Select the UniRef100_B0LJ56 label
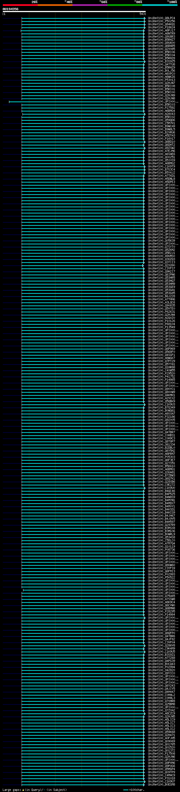The width and height of the screenshot is (180, 792). click(161, 71)
